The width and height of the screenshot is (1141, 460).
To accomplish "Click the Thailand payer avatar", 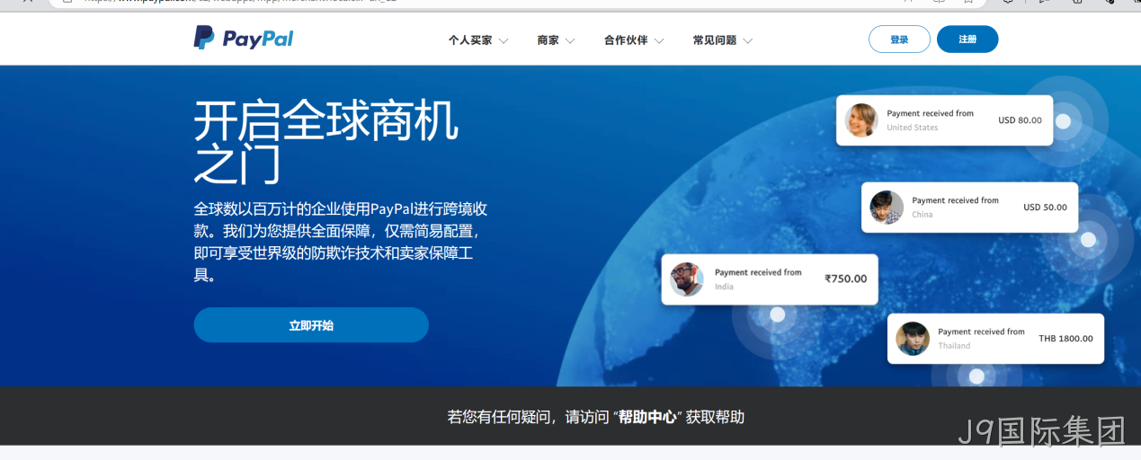I will (x=913, y=339).
